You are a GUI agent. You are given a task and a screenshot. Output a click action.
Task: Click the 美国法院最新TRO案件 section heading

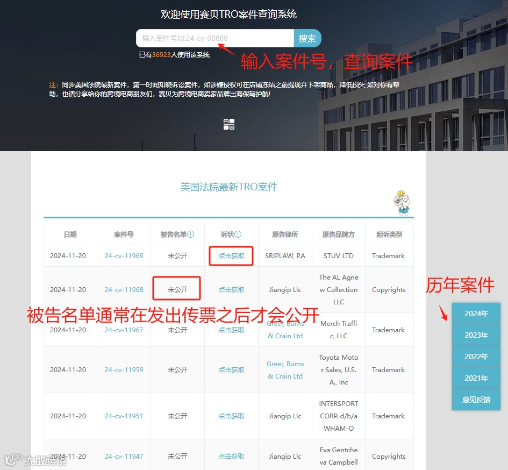coord(228,187)
